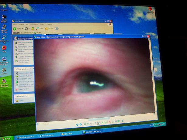Click the Print icon in viewer toolbar

point(113,122)
